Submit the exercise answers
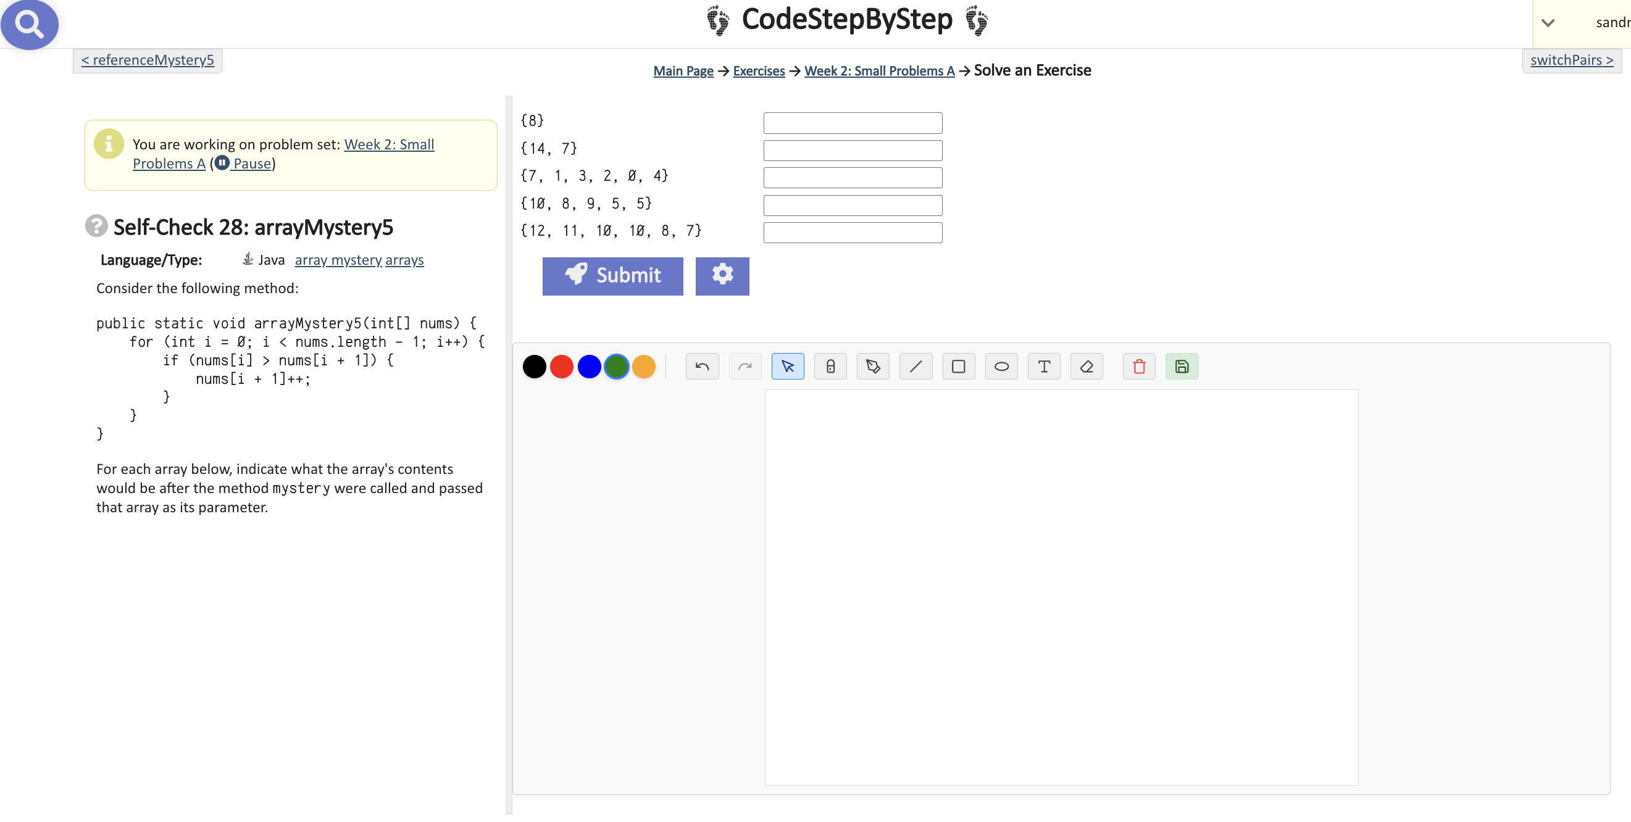The width and height of the screenshot is (1631, 822). point(612,276)
